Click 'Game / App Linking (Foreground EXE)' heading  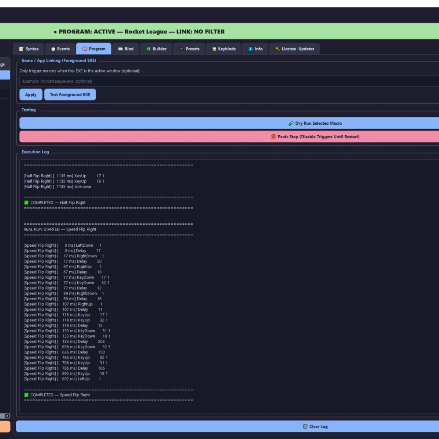[x=59, y=61]
